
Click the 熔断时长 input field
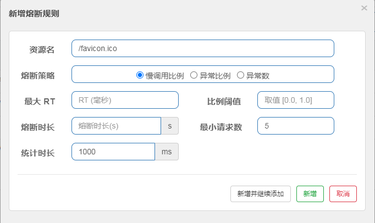[116, 126]
